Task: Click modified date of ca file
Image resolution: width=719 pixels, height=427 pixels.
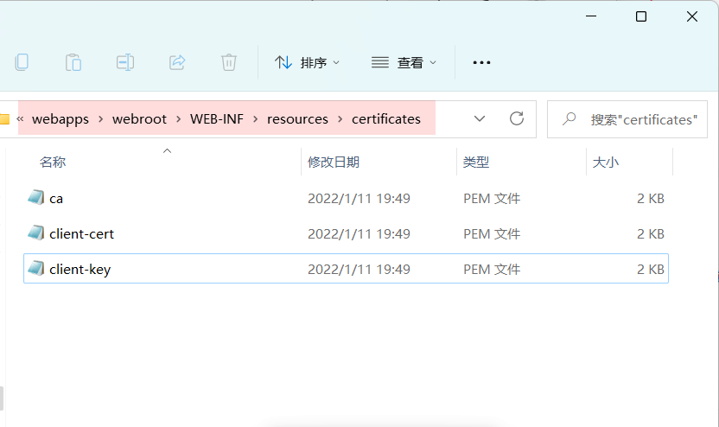Action: click(359, 198)
